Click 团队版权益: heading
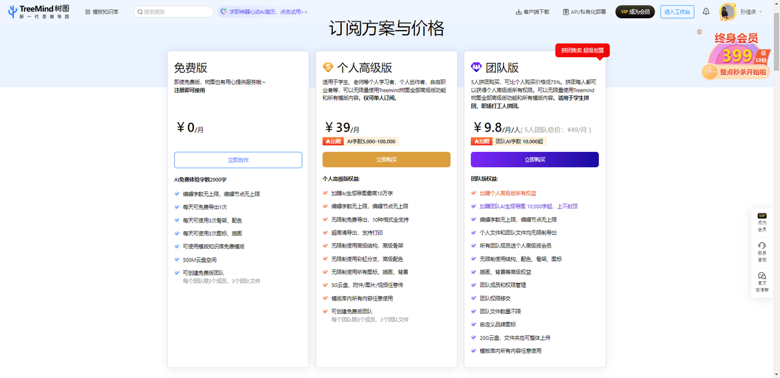 (x=484, y=179)
